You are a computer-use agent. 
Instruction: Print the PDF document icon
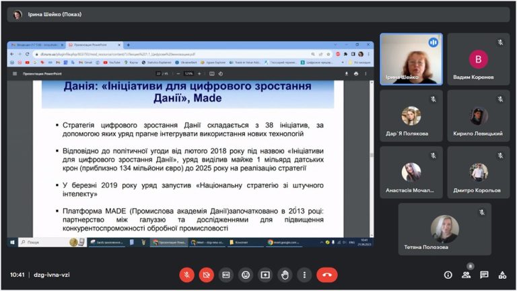(355, 73)
